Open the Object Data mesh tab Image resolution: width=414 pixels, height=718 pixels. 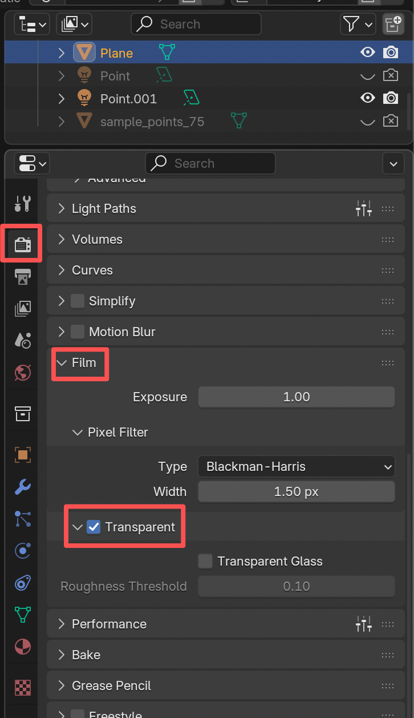pos(22,615)
